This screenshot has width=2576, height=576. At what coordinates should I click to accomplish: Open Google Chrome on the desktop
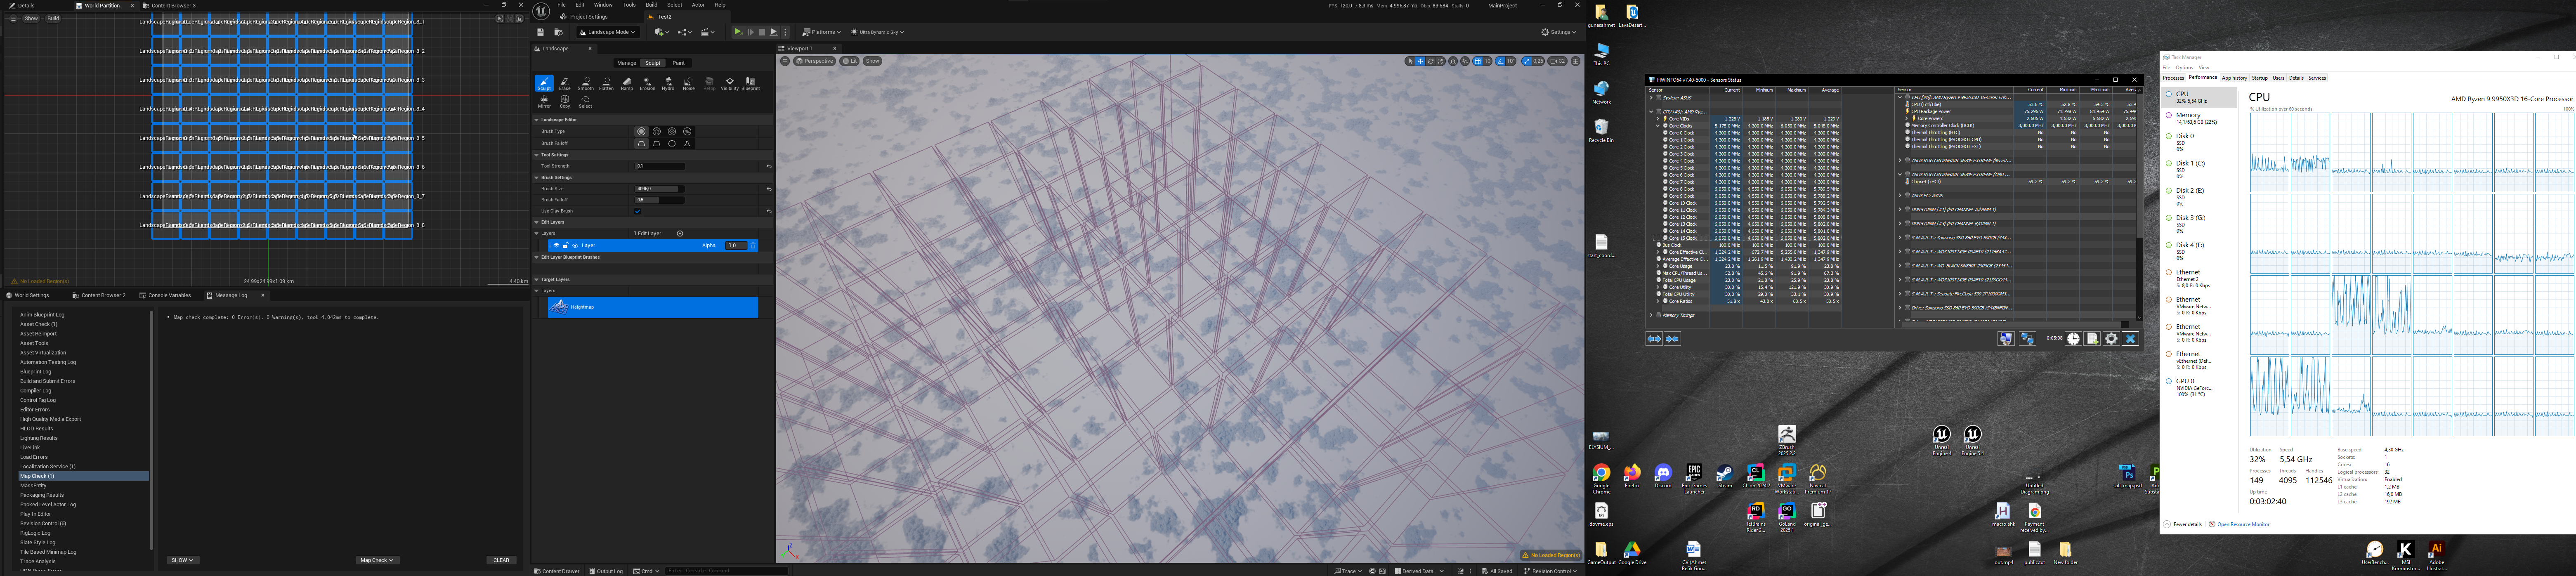click(1601, 477)
